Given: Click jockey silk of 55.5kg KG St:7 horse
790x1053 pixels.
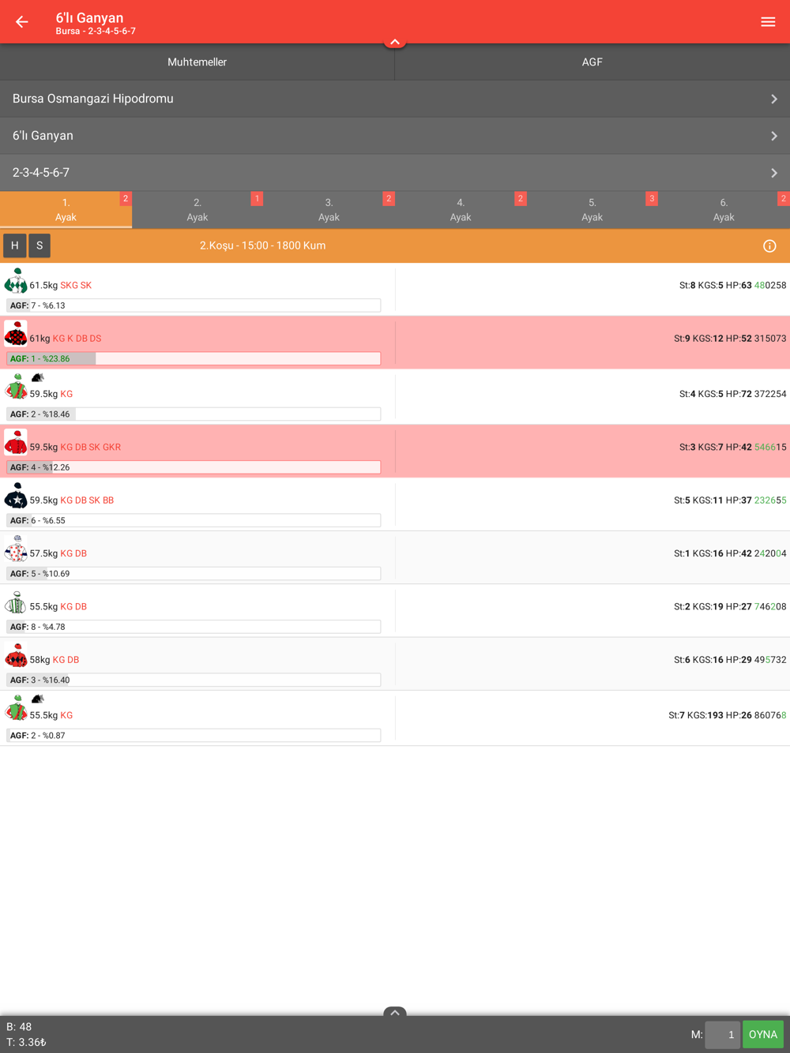Looking at the screenshot, I should (x=16, y=709).
